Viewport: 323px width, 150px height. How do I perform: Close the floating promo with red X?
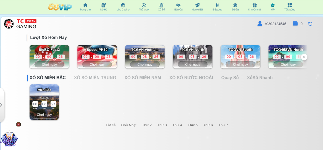[x=19, y=124]
